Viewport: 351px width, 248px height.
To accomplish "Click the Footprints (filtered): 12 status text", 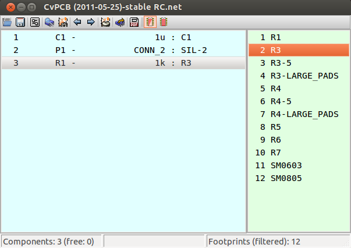I will pyautogui.click(x=254, y=242).
